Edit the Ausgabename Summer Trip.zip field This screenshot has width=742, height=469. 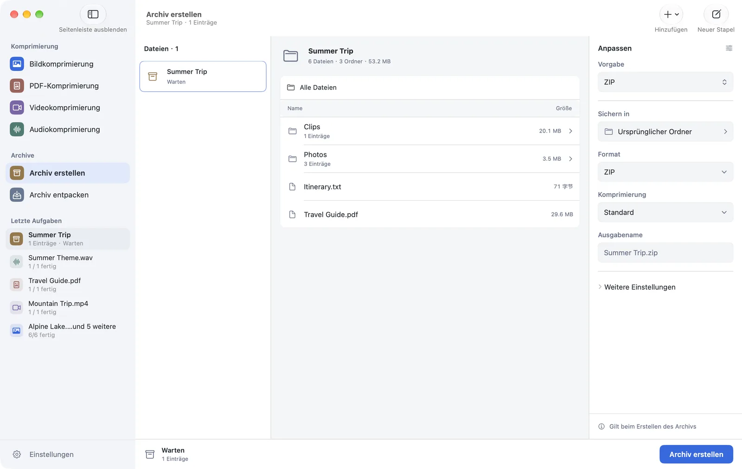[665, 253]
